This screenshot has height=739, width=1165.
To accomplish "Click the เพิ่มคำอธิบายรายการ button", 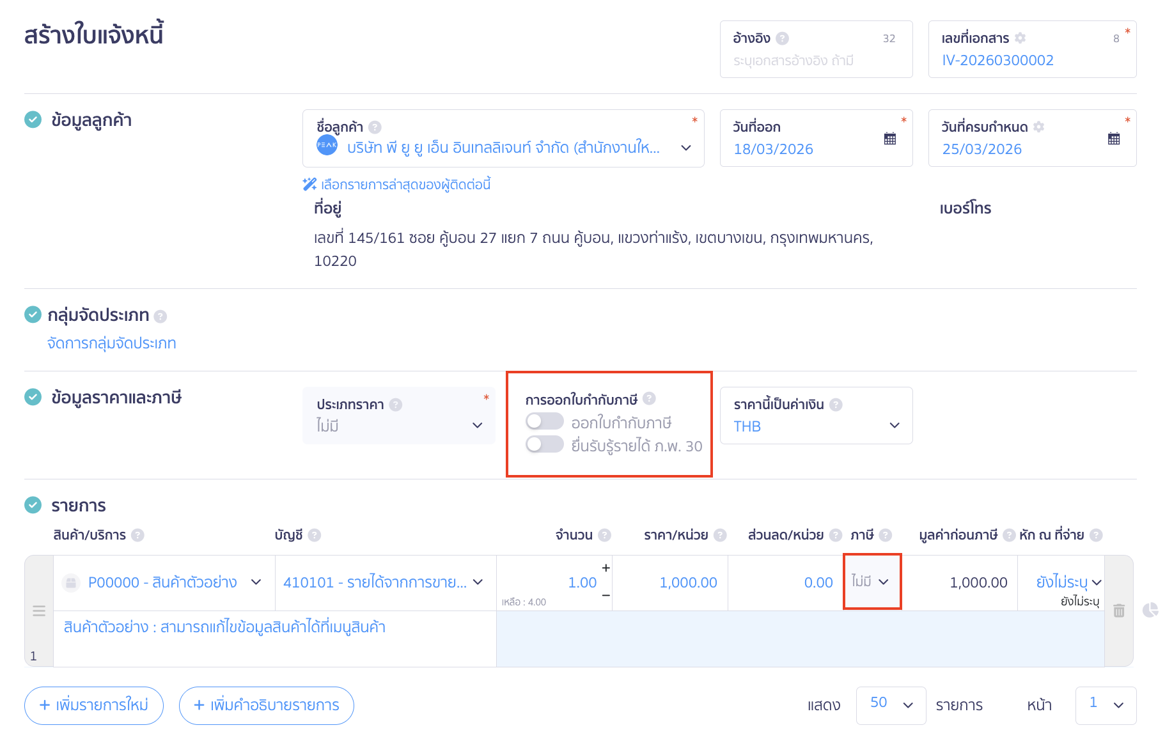I will [x=266, y=705].
